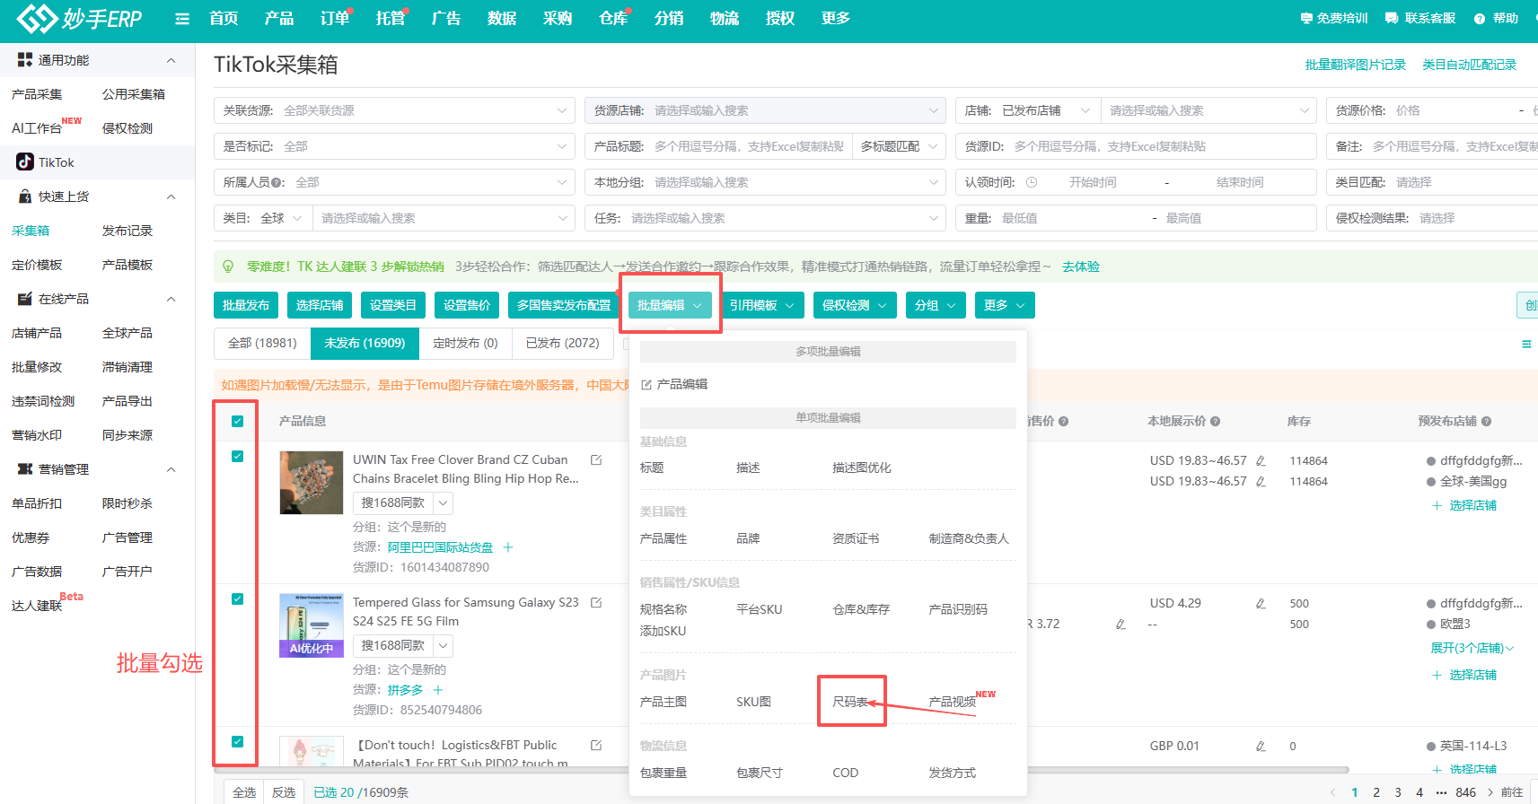Click the pencil icon next to USD 4.29
Image resolution: width=1538 pixels, height=804 pixels.
1261,604
